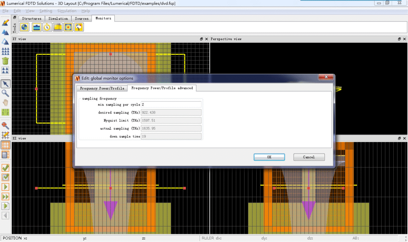Open the globe global monitor settings icon
This screenshot has height=242, width=408.
(25, 27)
